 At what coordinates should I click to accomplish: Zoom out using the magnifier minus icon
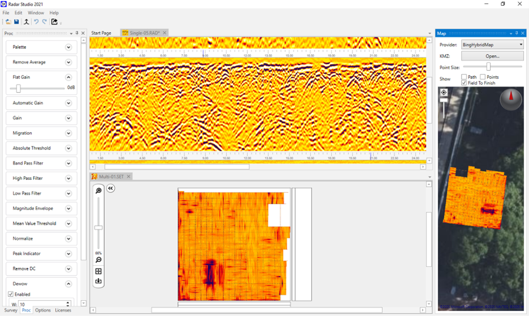tap(98, 260)
